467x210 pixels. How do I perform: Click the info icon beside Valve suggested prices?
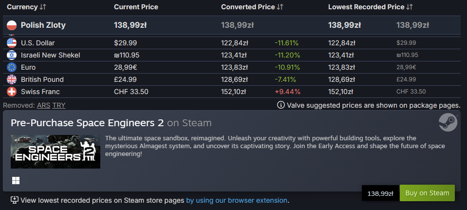[281, 105]
